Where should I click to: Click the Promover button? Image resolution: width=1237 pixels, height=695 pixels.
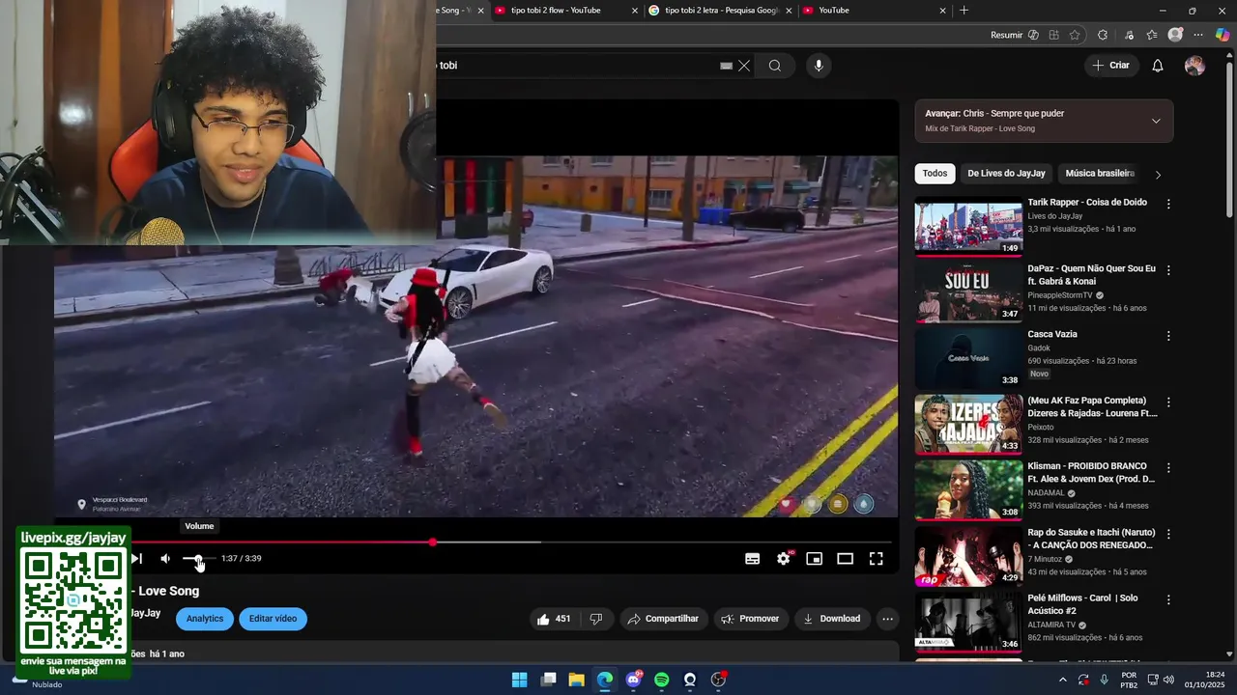[x=750, y=619]
